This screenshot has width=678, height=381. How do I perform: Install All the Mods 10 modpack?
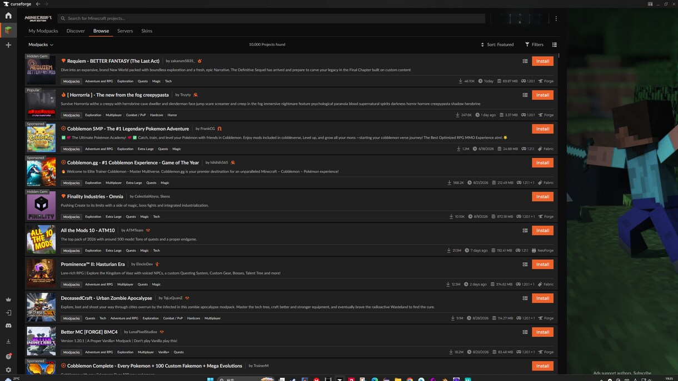[542, 230]
